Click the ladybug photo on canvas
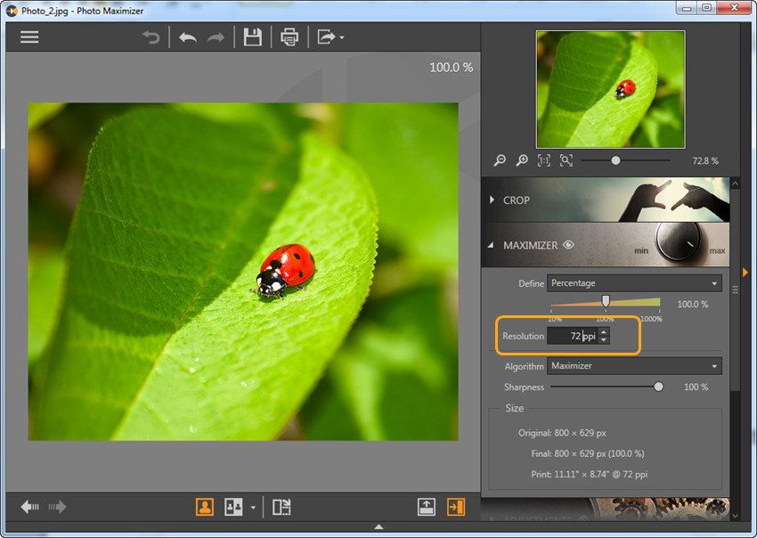This screenshot has width=757, height=538. click(x=243, y=272)
